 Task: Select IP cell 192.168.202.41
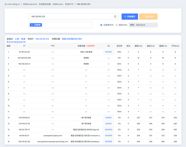click(24, 64)
